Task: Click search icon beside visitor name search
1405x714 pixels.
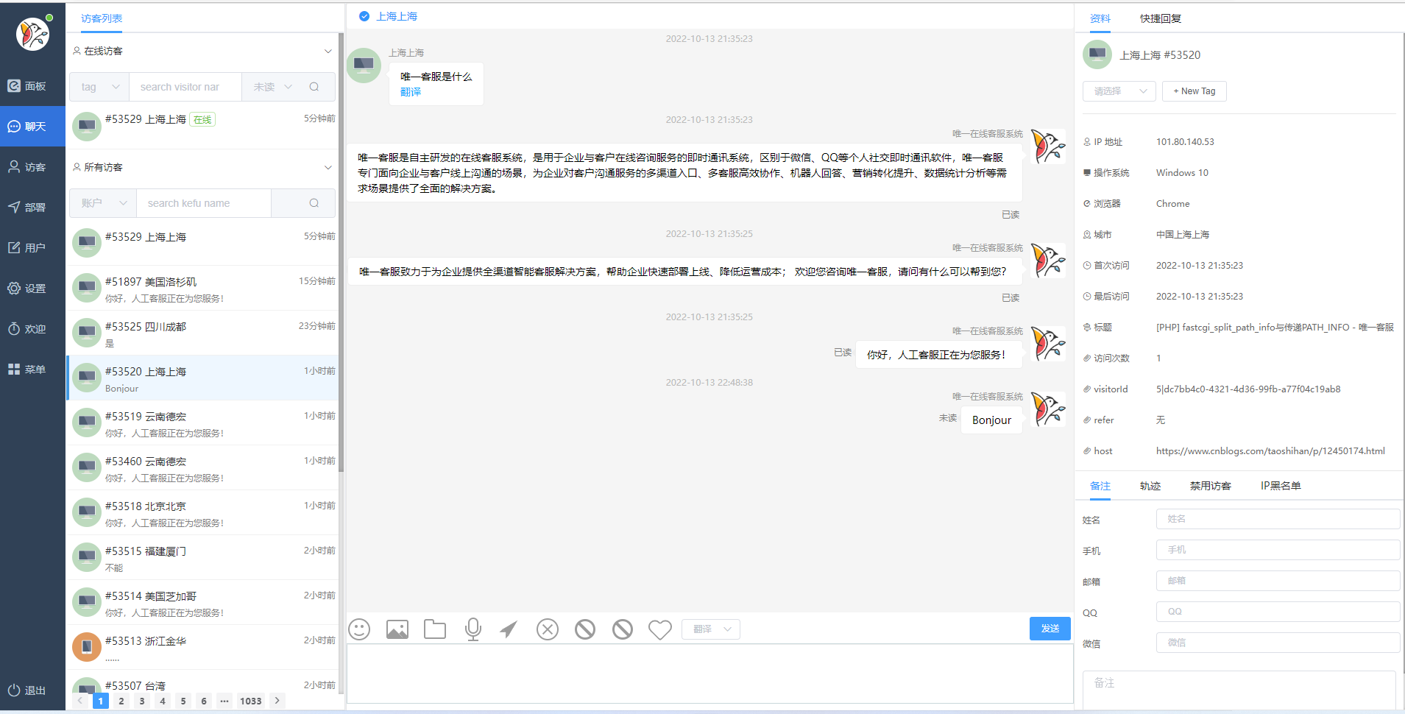Action: (x=314, y=87)
